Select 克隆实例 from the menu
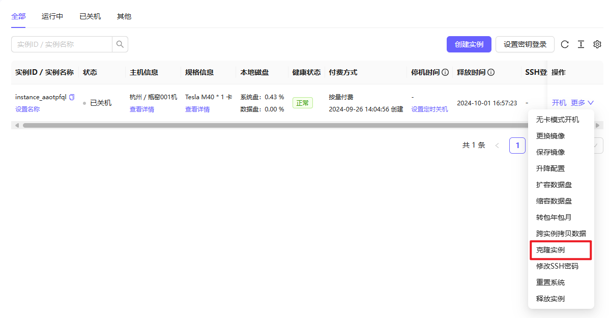Viewport: 609px width, 318px height. pos(561,250)
